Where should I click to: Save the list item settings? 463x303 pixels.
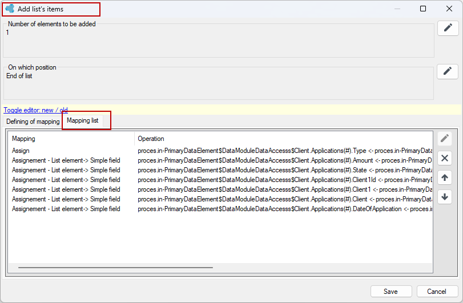391,292
